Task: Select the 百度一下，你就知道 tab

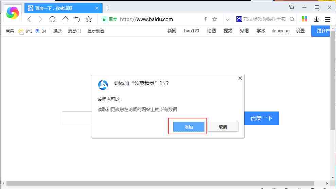Action: pos(64,8)
